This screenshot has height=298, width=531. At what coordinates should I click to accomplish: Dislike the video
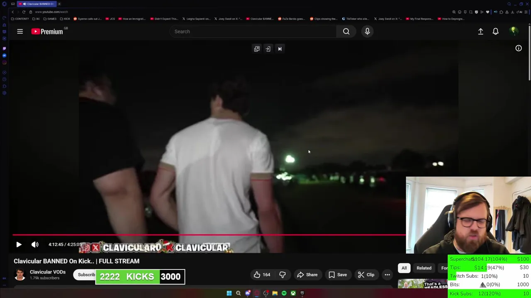283,275
